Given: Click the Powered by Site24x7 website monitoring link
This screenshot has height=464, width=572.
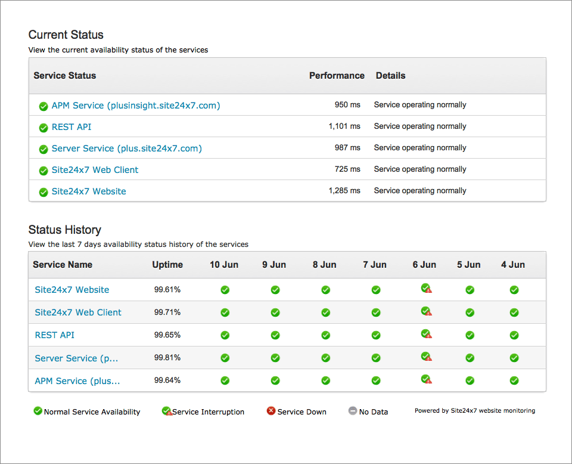Looking at the screenshot, I should [x=474, y=410].
